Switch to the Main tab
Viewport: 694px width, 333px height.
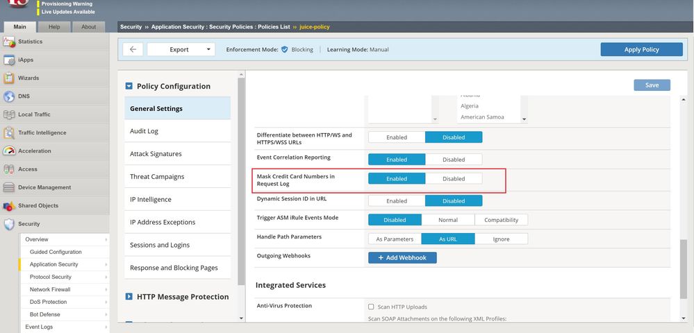[19, 26]
